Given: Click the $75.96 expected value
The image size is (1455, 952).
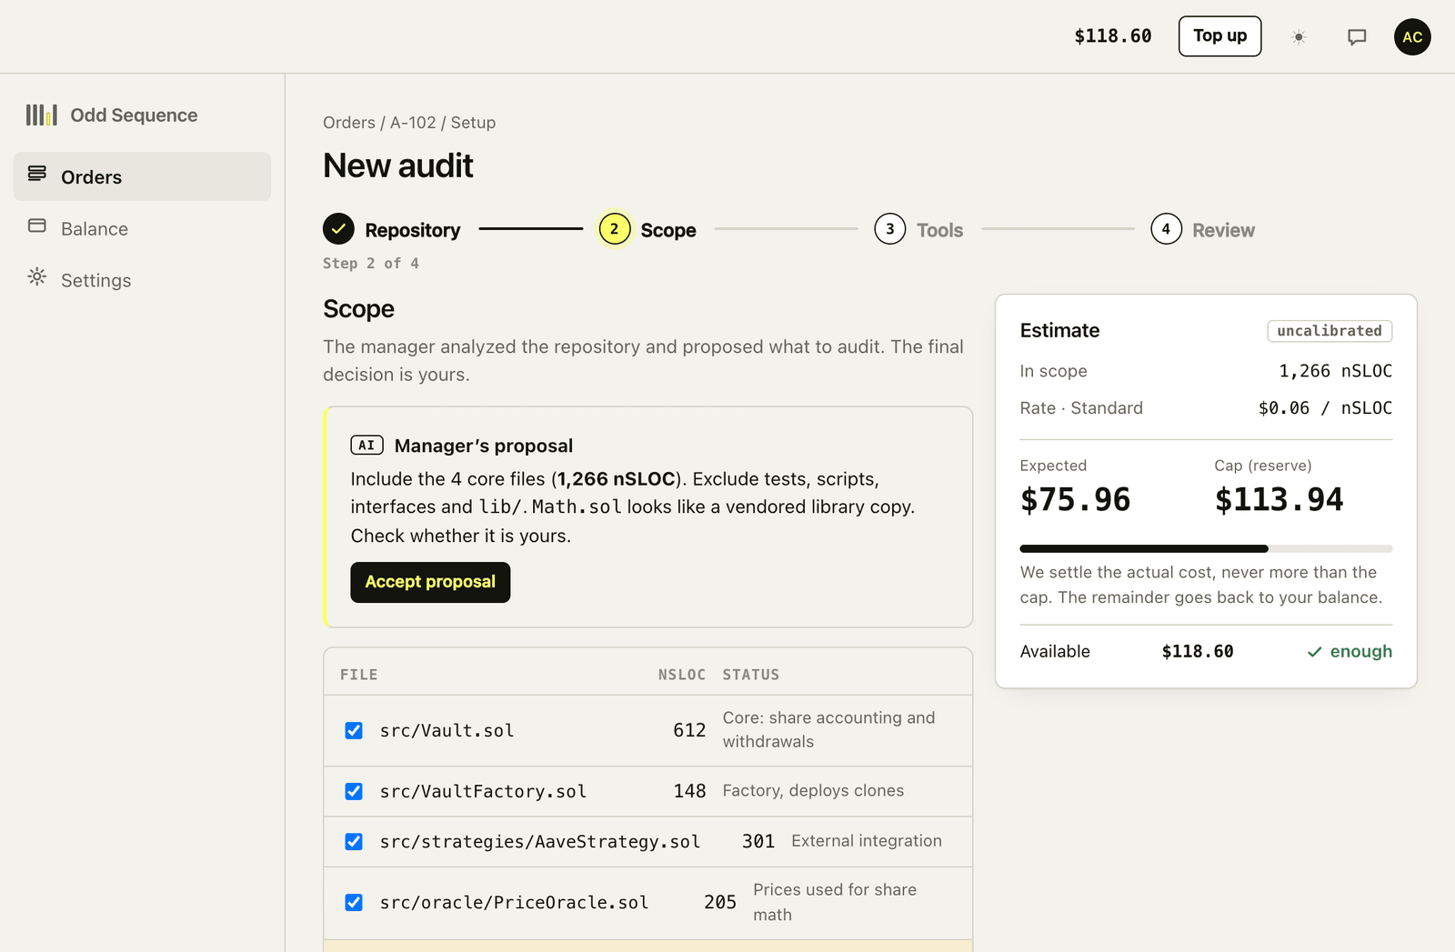Looking at the screenshot, I should click(x=1075, y=499).
